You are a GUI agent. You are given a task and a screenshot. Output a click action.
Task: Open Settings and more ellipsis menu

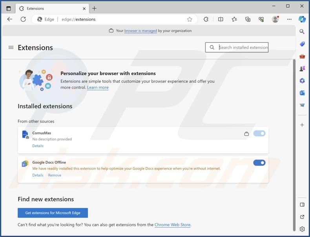coord(289,19)
